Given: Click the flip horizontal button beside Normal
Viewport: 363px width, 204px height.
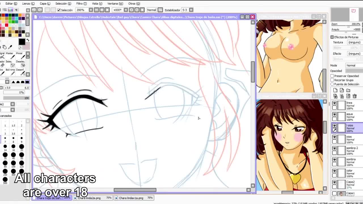Looking at the screenshot, I should tap(160, 10).
